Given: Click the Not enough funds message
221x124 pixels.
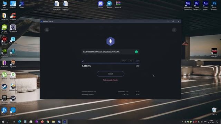Looking at the screenshot, I should click(x=110, y=80).
